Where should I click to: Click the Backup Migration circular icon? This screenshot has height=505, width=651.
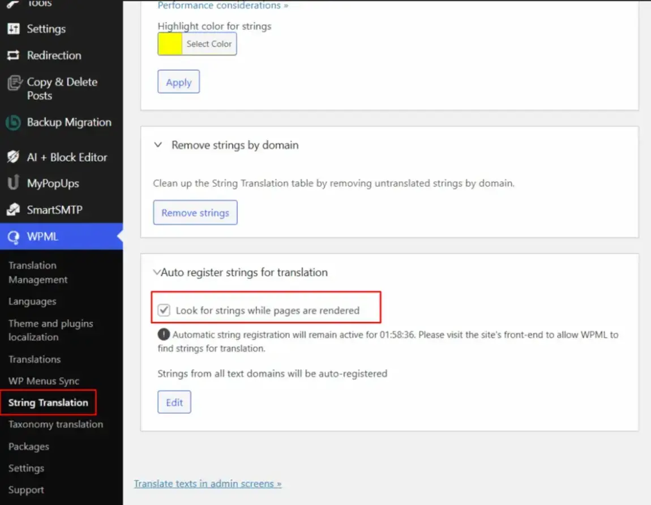point(13,122)
